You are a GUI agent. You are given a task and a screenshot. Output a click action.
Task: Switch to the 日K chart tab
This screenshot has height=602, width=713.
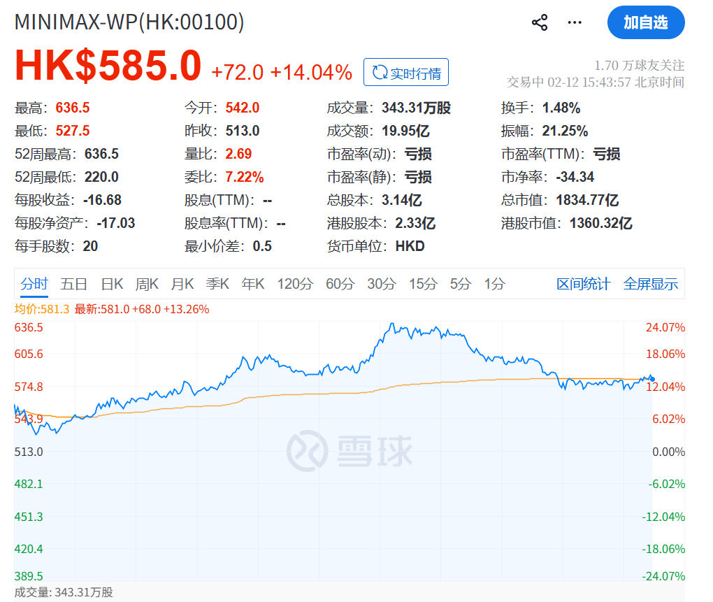point(113,284)
